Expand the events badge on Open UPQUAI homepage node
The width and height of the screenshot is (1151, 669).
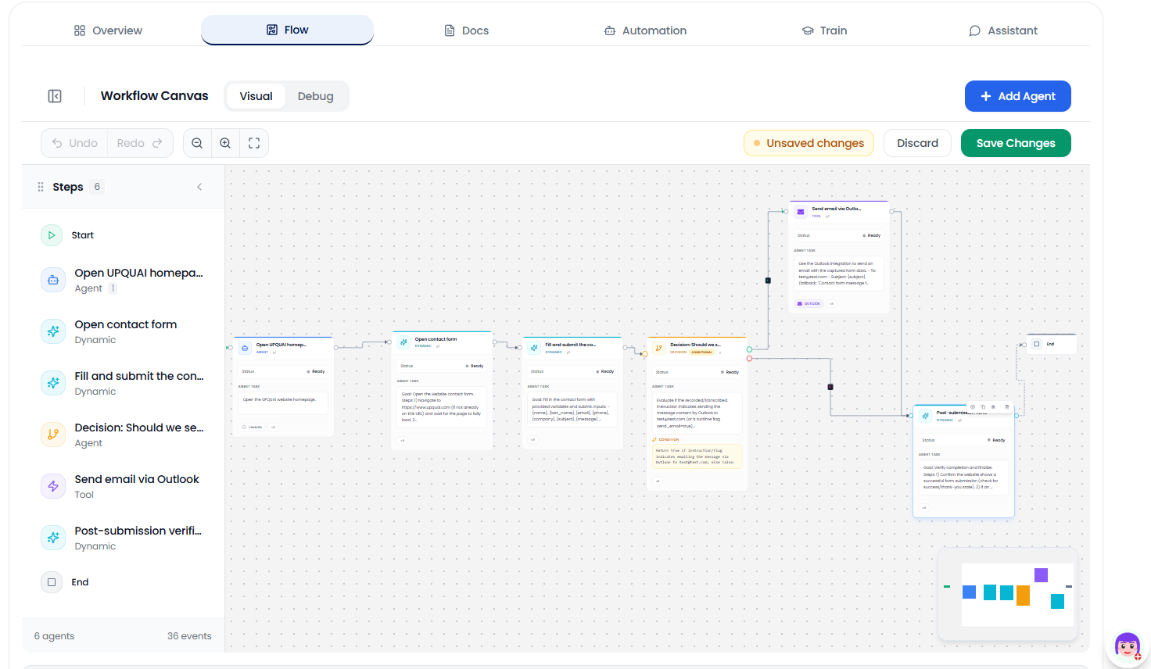(254, 427)
